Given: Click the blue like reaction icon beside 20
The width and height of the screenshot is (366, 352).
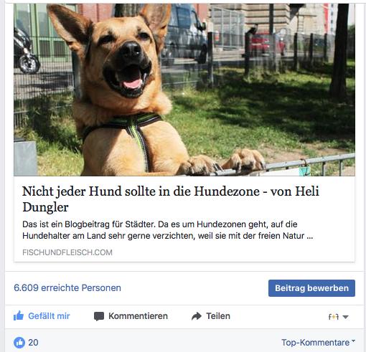Looking at the screenshot, I should [x=19, y=343].
